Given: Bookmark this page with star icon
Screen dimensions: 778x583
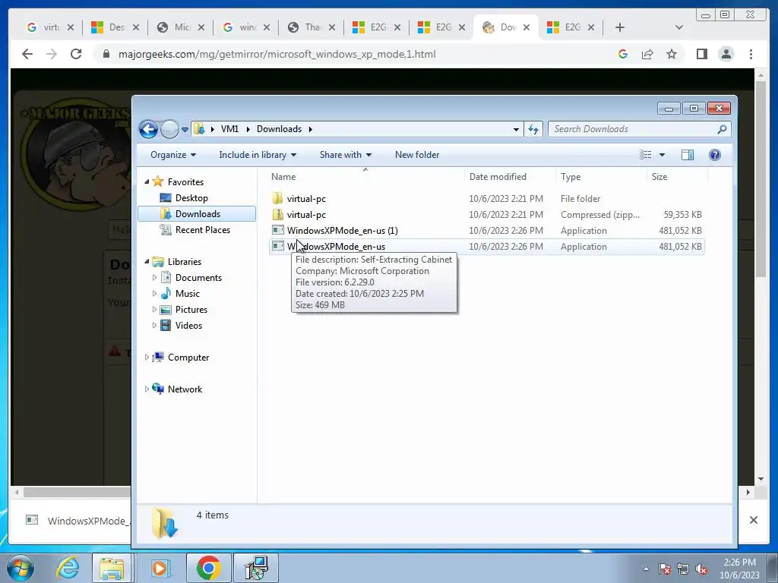Looking at the screenshot, I should 672,54.
